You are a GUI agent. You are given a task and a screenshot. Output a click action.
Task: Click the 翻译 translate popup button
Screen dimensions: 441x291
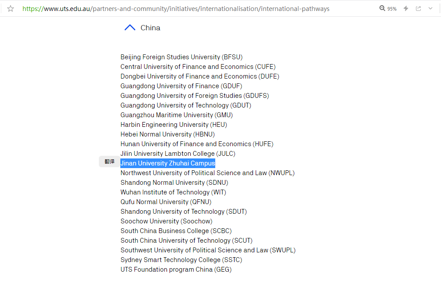point(109,162)
